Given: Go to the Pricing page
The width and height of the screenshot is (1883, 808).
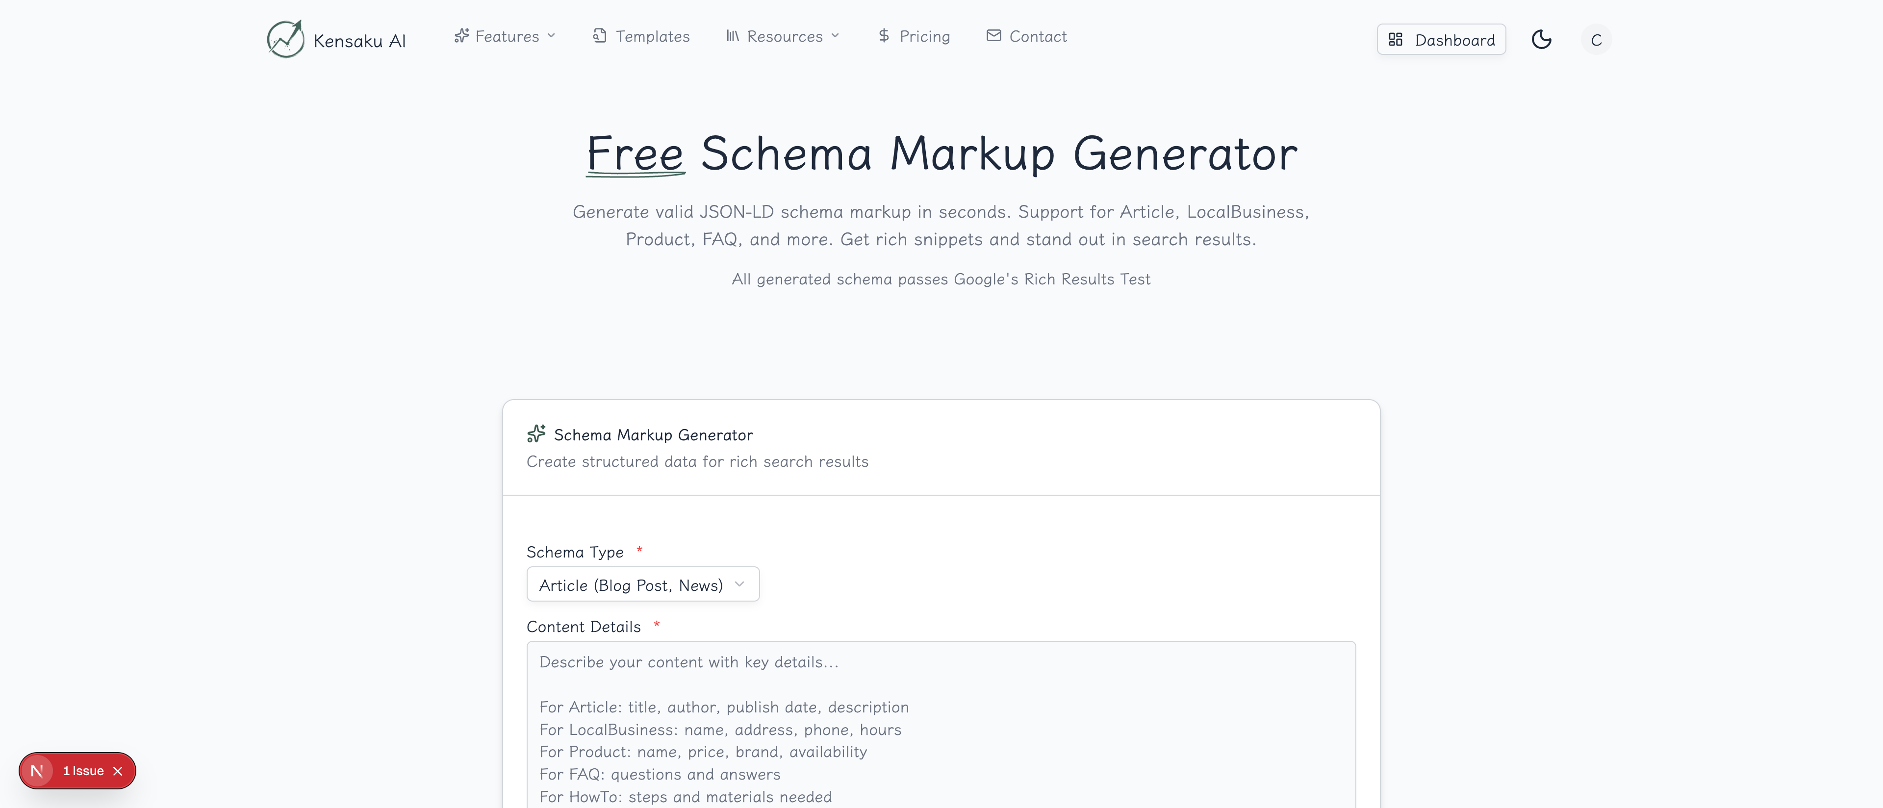Looking at the screenshot, I should coord(924,37).
